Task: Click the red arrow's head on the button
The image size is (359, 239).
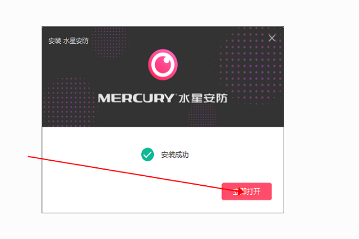Action: 241,191
